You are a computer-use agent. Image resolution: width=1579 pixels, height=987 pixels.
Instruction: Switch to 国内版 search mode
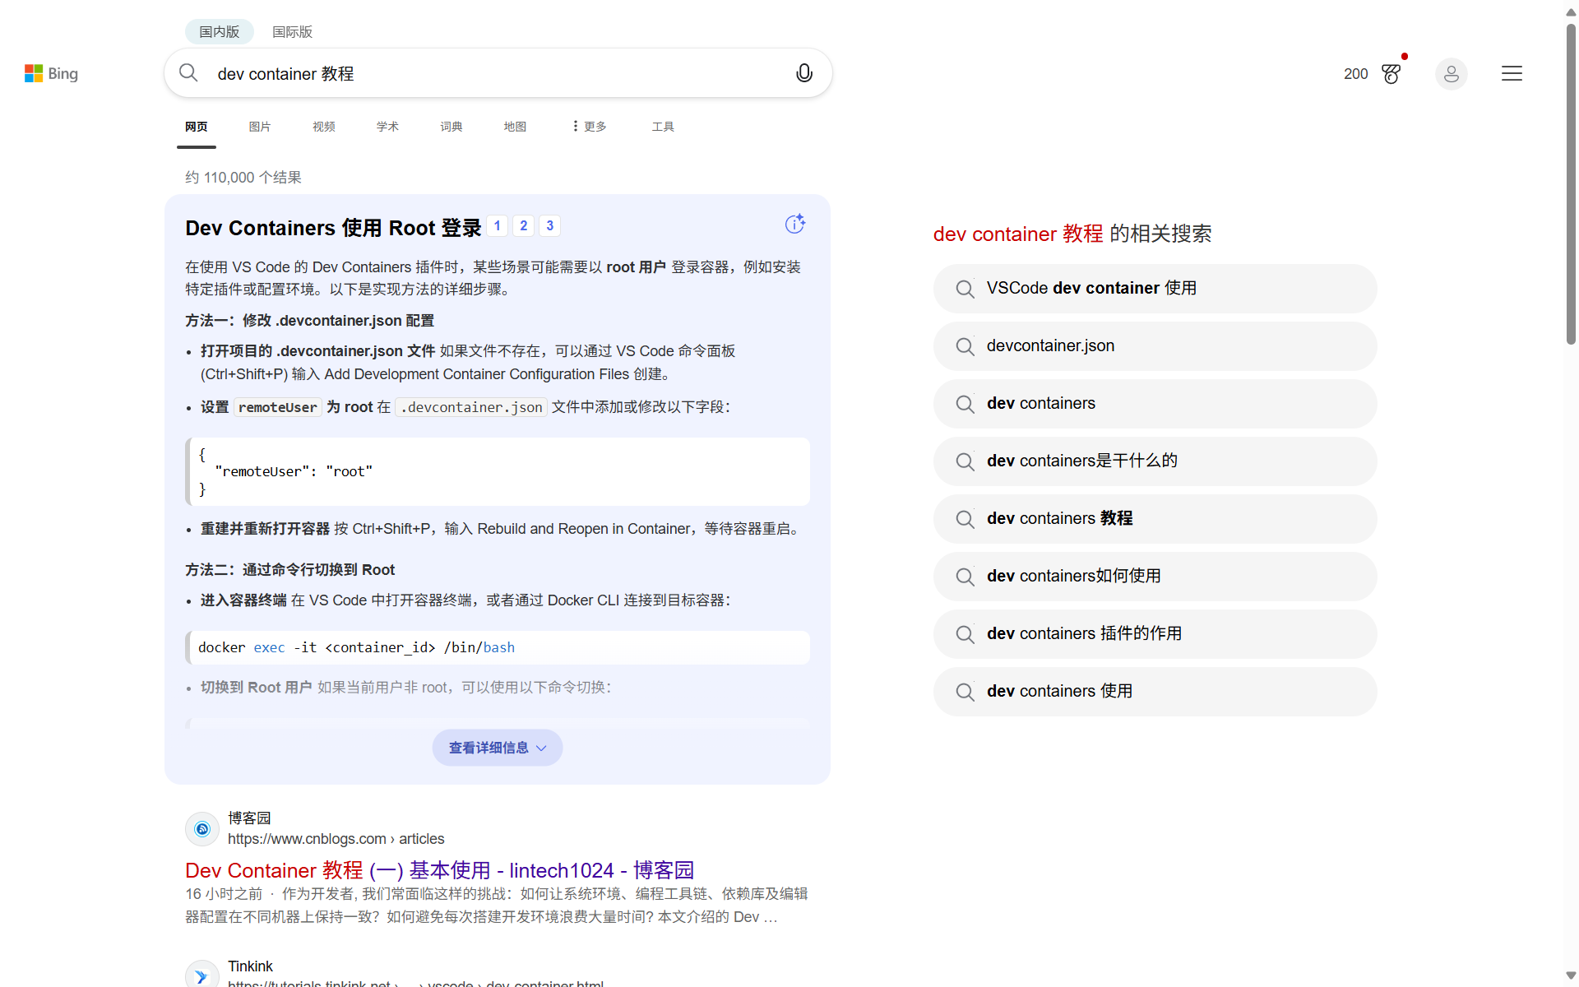219,31
